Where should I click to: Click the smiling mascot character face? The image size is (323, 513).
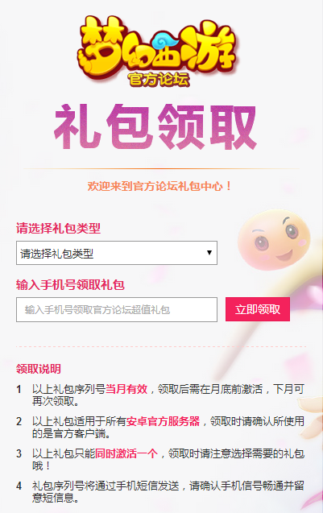click(274, 240)
